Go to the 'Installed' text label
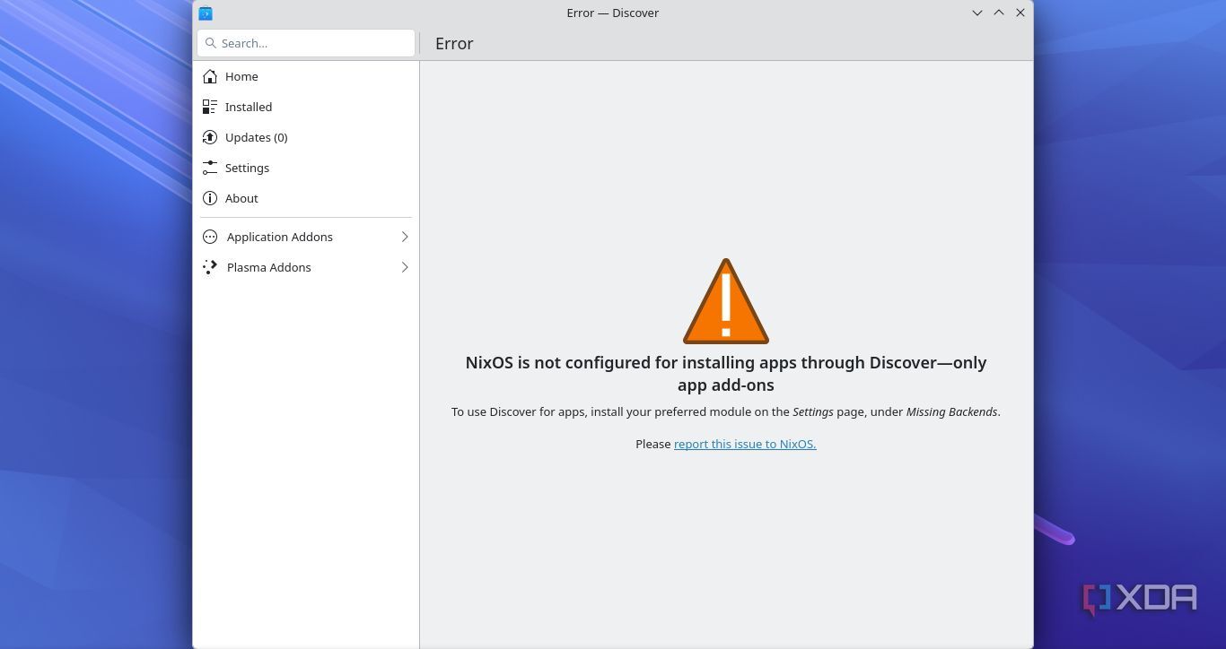 tap(248, 107)
